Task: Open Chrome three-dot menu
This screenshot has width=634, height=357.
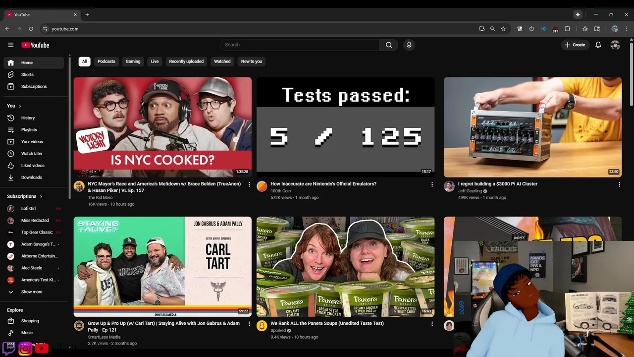Action: coord(627,29)
